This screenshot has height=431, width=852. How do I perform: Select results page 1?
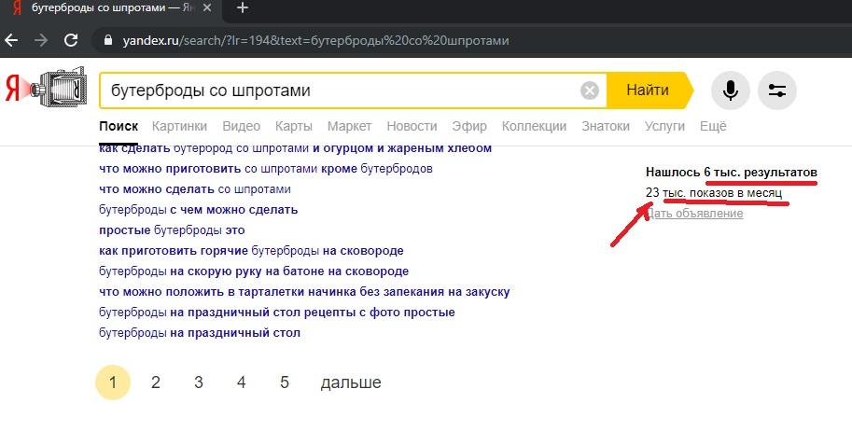113,382
